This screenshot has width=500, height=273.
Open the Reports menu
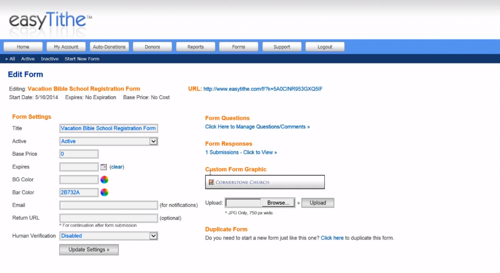coord(195,47)
